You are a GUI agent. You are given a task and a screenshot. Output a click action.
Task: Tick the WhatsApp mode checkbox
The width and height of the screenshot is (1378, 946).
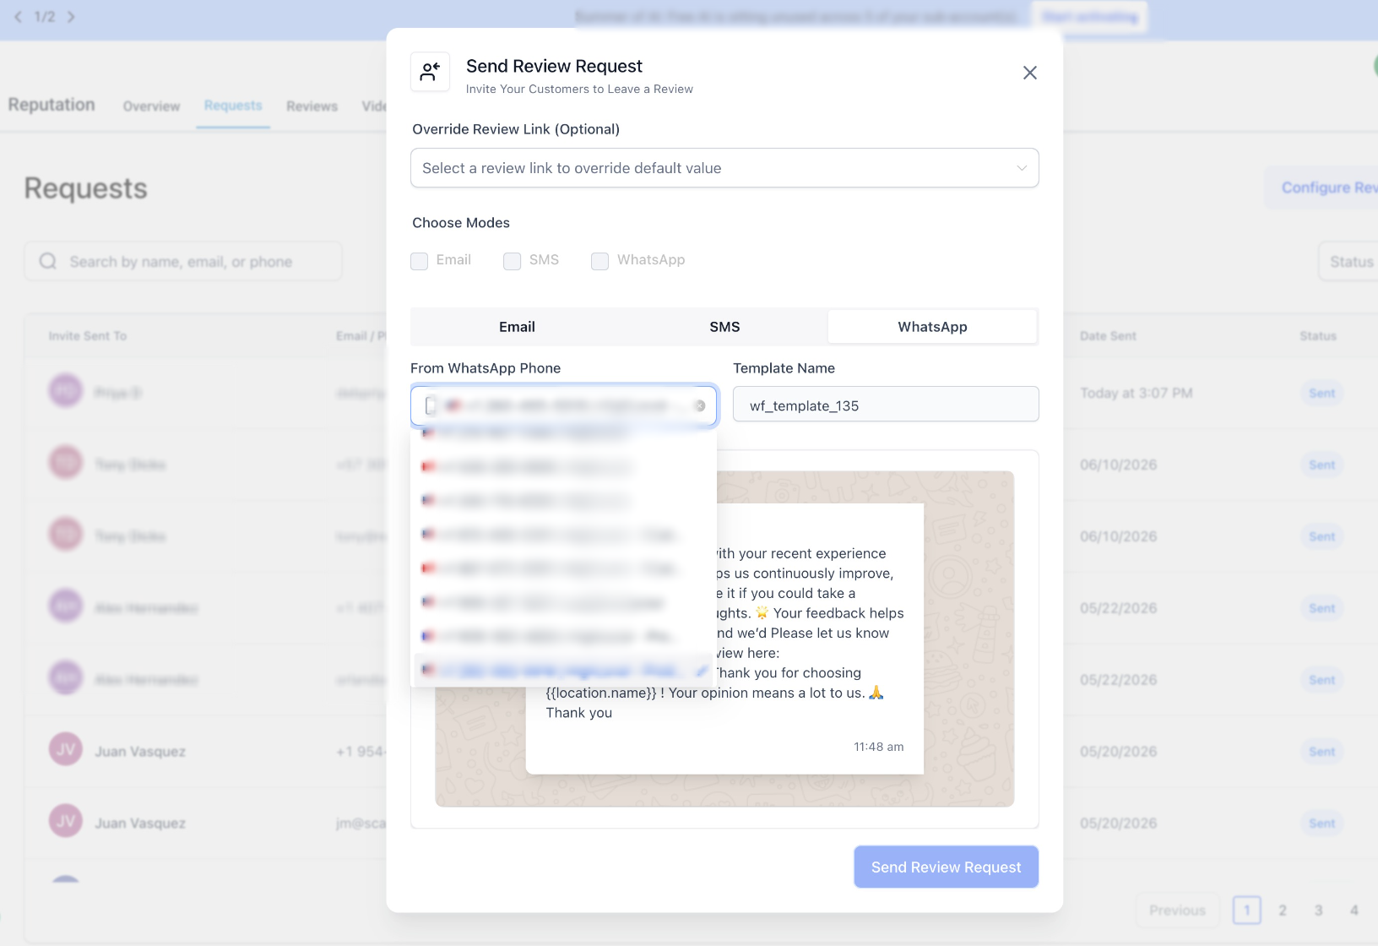tap(600, 261)
